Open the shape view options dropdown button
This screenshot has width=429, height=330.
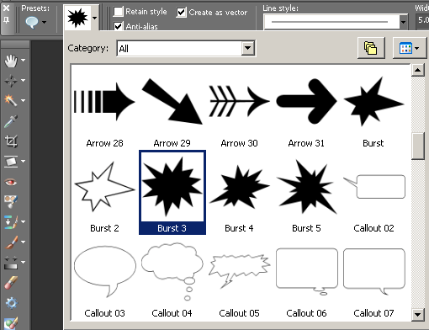click(410, 48)
